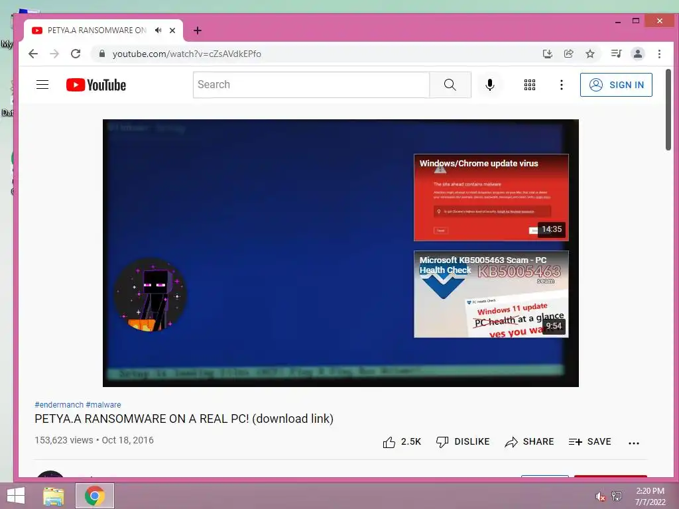Click the SHARE button
The height and width of the screenshot is (509, 679).
[x=529, y=442]
